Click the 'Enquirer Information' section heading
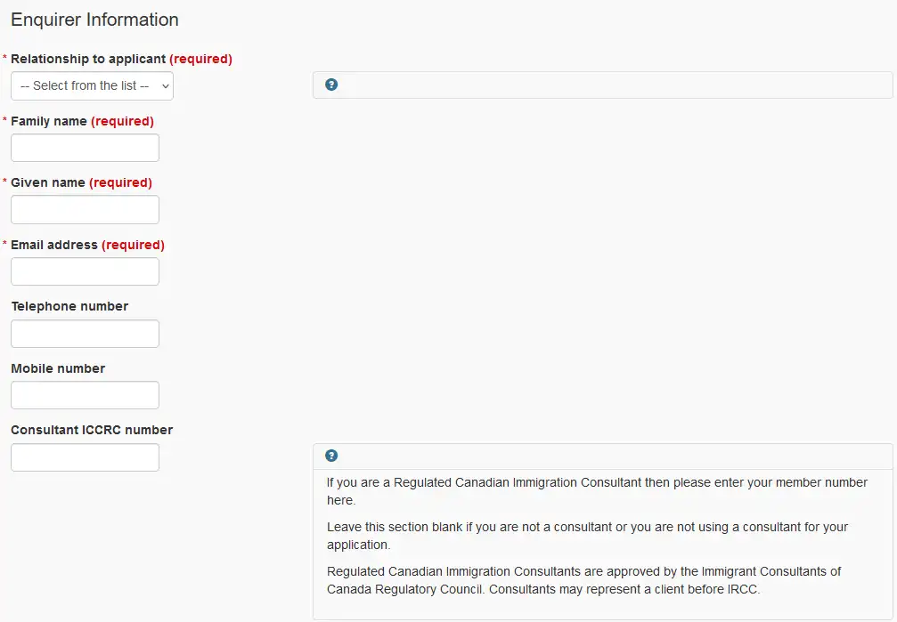 [x=95, y=20]
